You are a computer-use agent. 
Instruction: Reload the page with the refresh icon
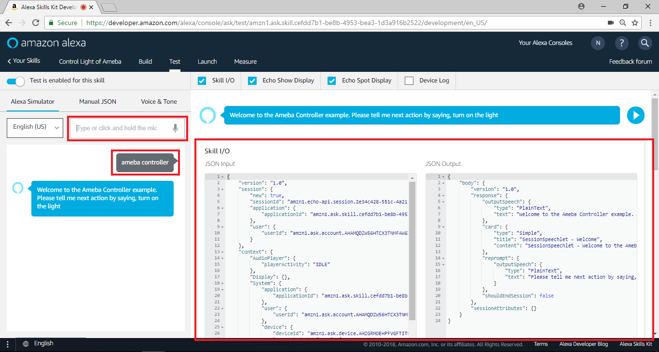pyautogui.click(x=36, y=23)
